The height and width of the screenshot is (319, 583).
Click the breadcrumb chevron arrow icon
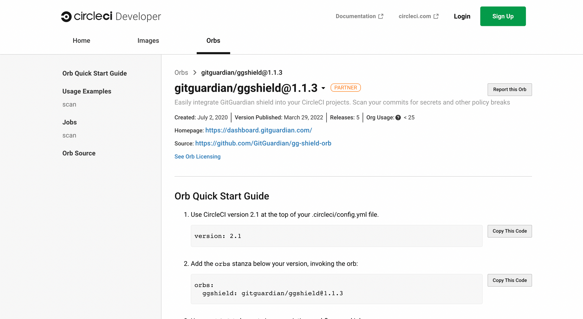[195, 73]
